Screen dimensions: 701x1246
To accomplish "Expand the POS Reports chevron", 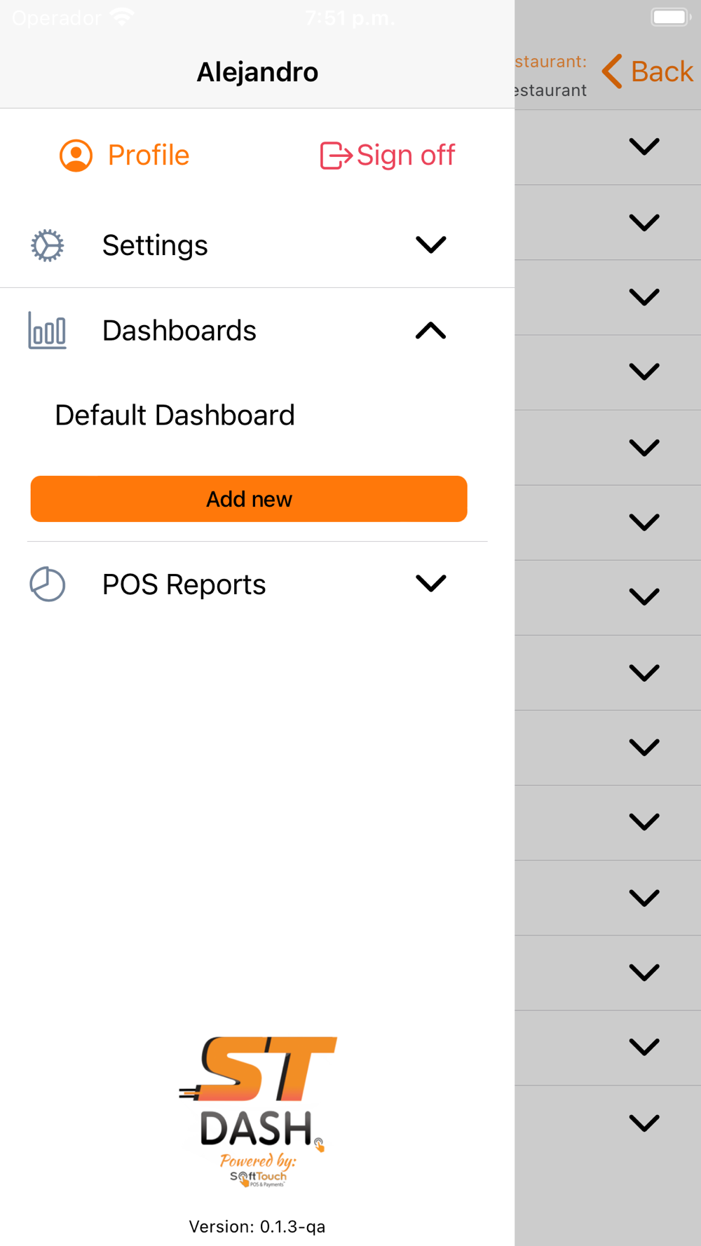I will (430, 583).
